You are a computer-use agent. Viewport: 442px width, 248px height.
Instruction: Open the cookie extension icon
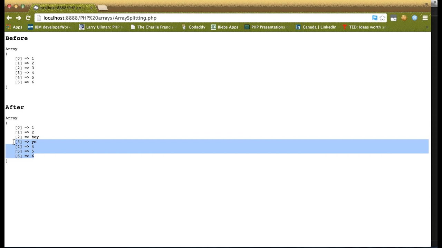tap(404, 18)
